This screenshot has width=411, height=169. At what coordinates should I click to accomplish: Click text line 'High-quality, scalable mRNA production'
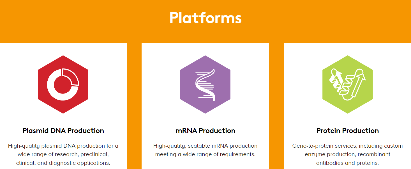tap(205, 146)
